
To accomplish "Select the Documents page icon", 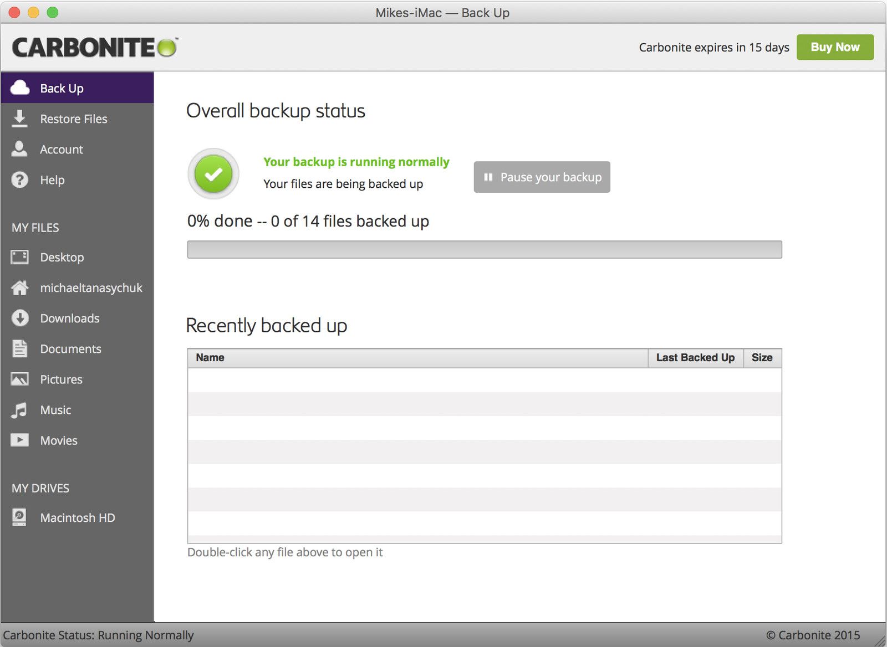I will tap(20, 348).
